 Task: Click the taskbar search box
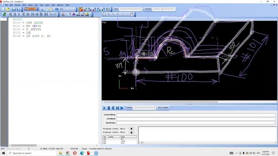point(32,153)
